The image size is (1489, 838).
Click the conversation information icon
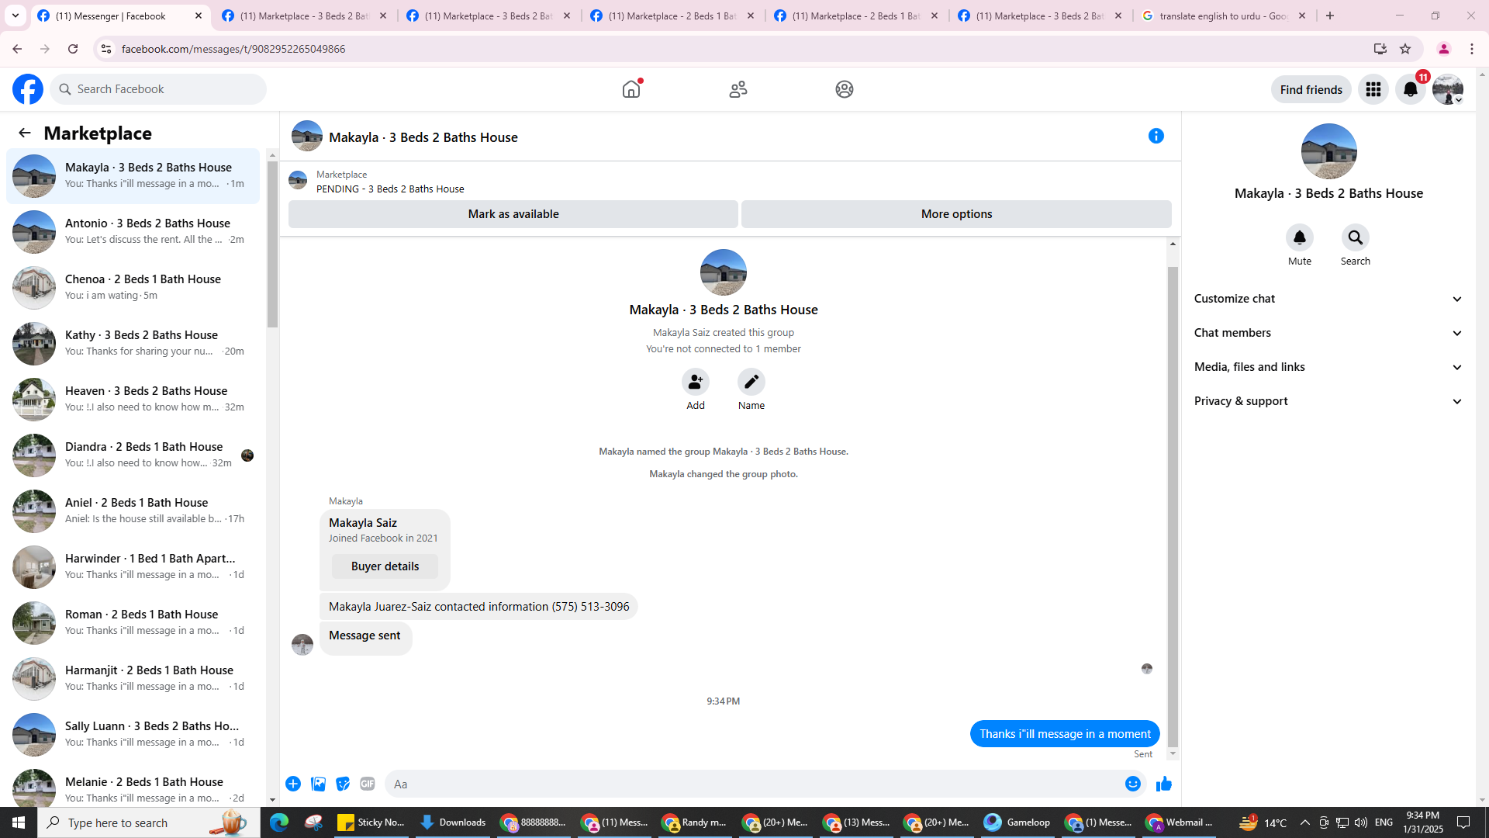(x=1156, y=136)
